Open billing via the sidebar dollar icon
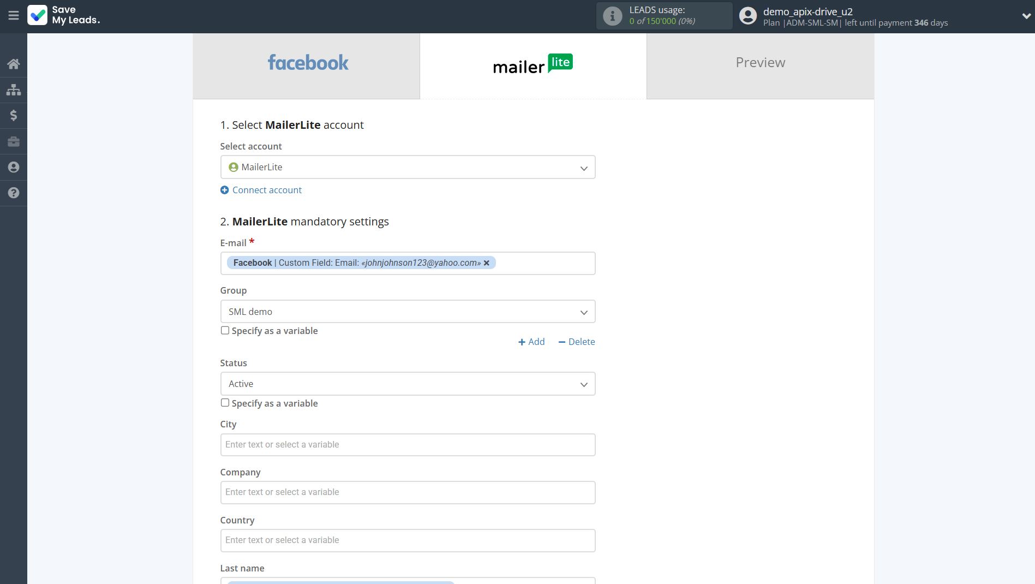This screenshot has height=584, width=1035. tap(14, 115)
